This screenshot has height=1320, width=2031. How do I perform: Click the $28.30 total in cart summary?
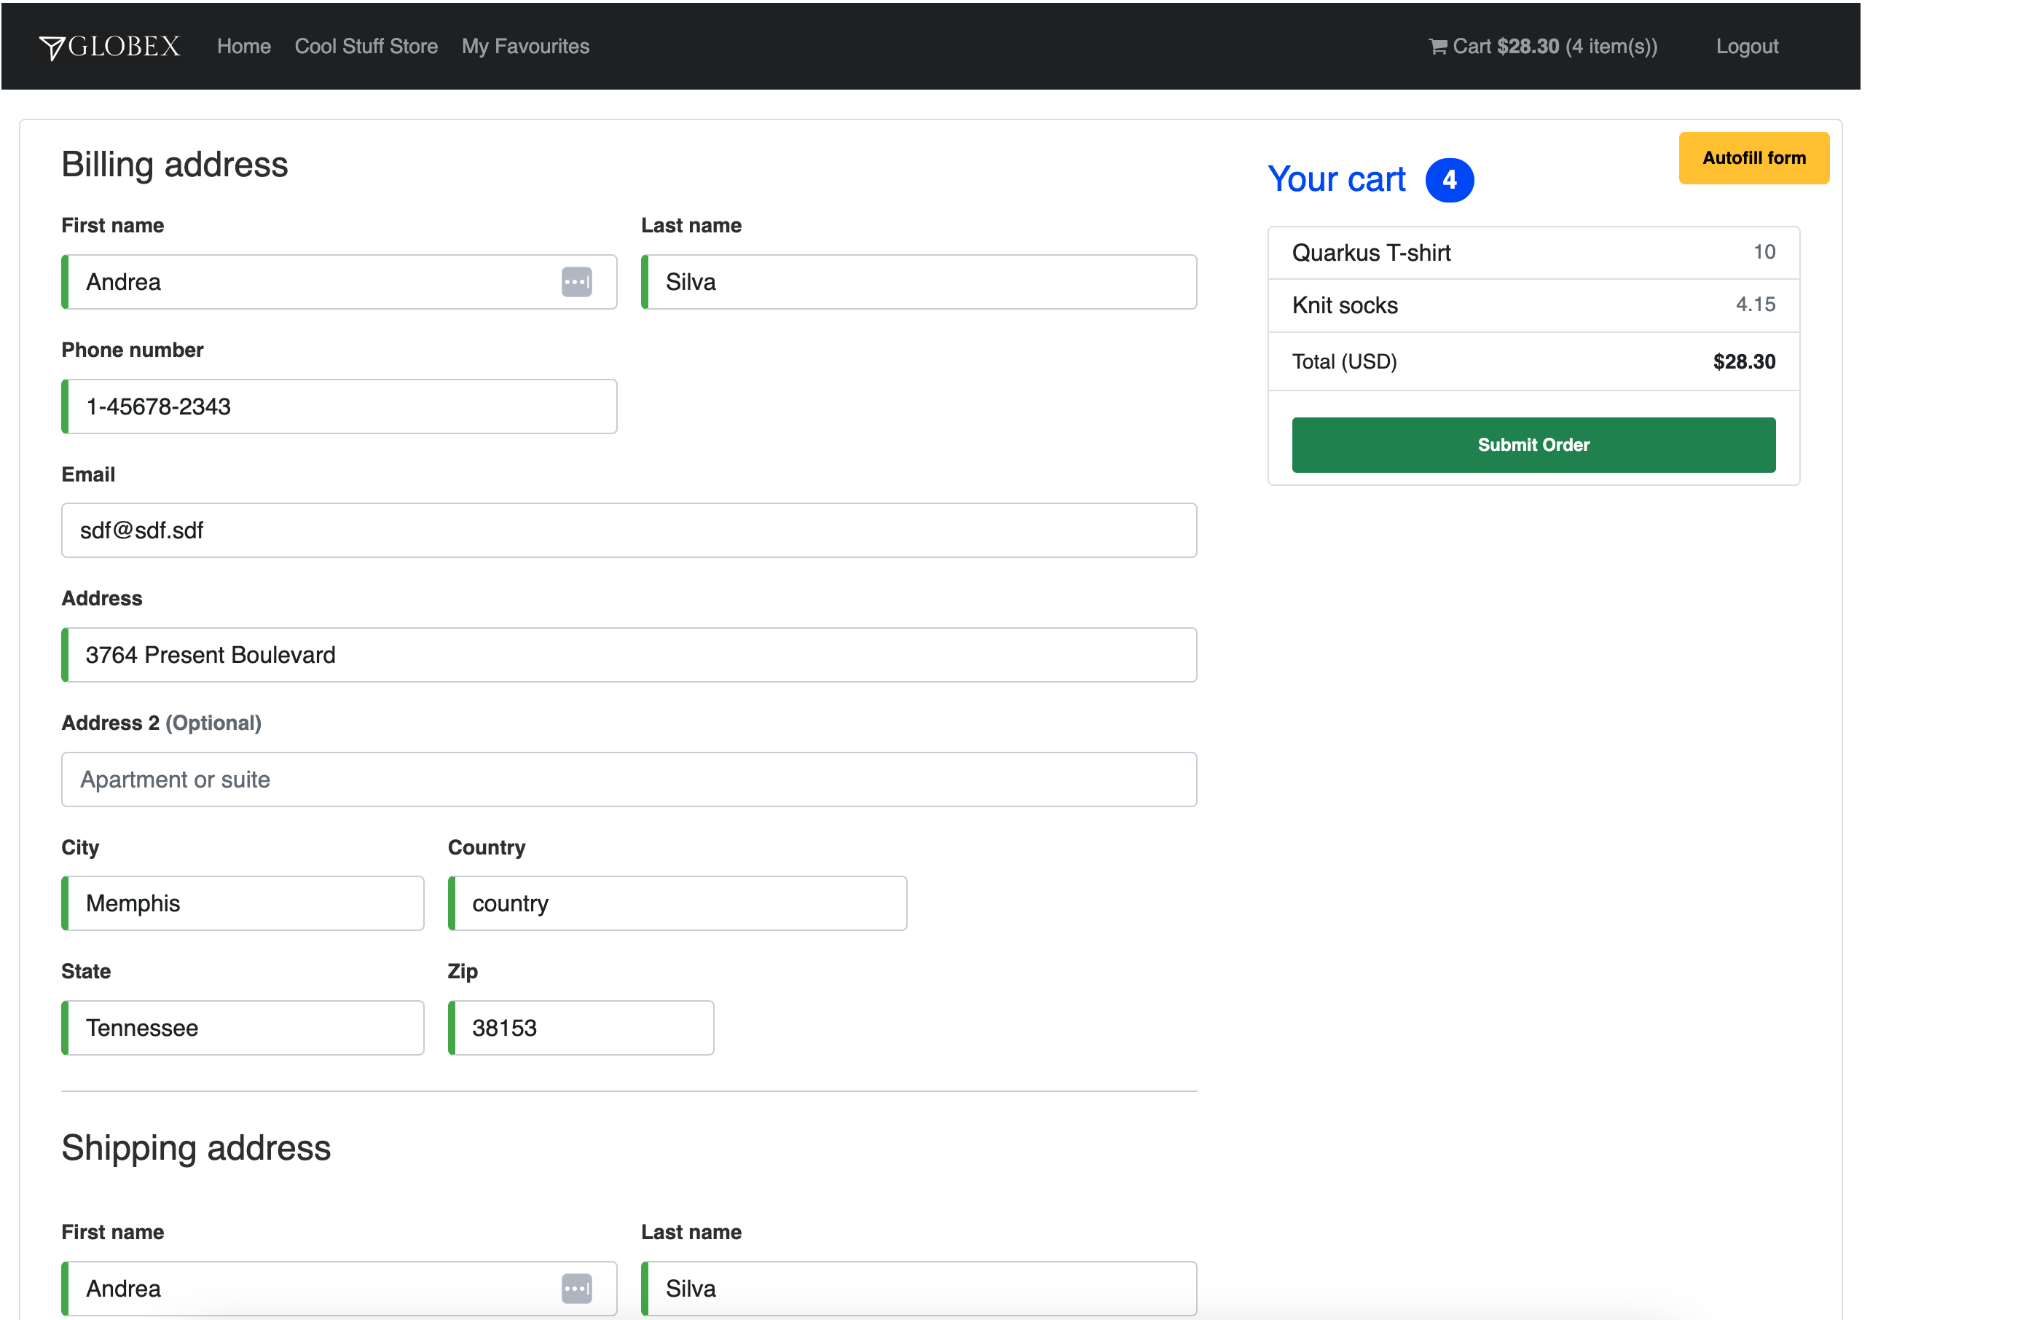point(1744,362)
